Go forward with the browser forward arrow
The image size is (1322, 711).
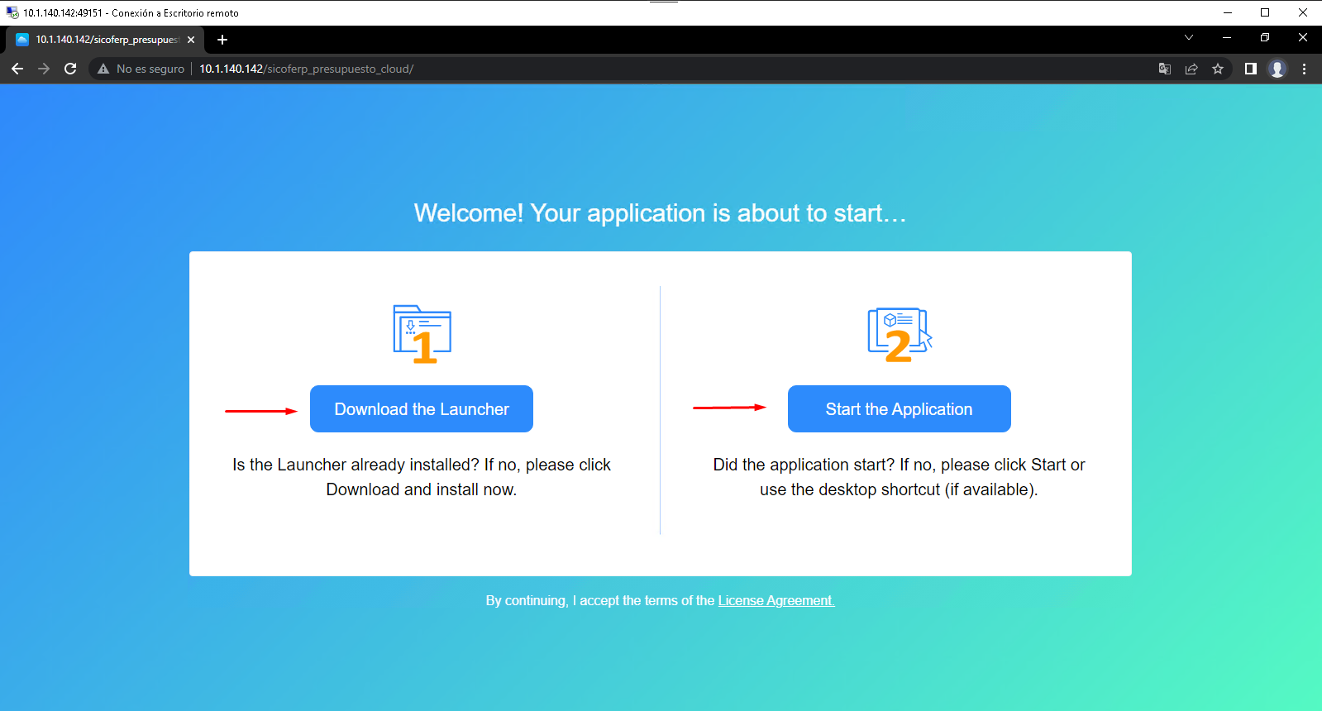44,69
